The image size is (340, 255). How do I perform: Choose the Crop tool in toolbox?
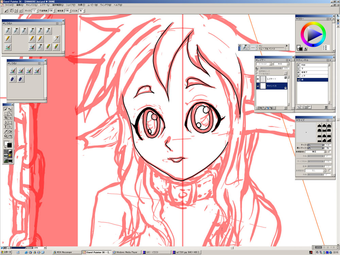(x=6, y=118)
